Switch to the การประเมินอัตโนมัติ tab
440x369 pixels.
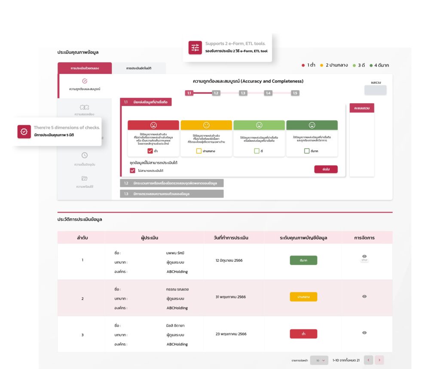coord(138,68)
